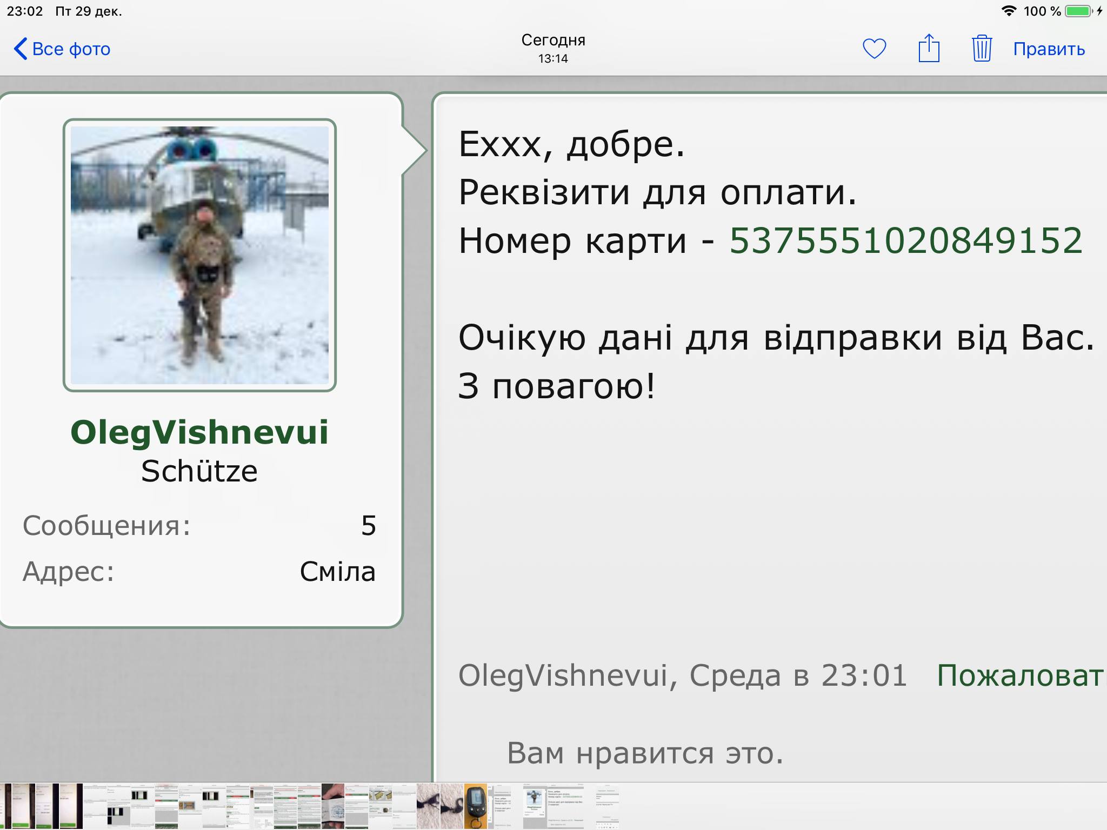Tap the Сегодня 13:14 title
Viewport: 1107px width, 830px height.
[553, 49]
